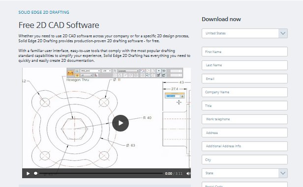The height and width of the screenshot is (187, 303).
Task: Focus the City input field
Action: pyautogui.click(x=244, y=160)
